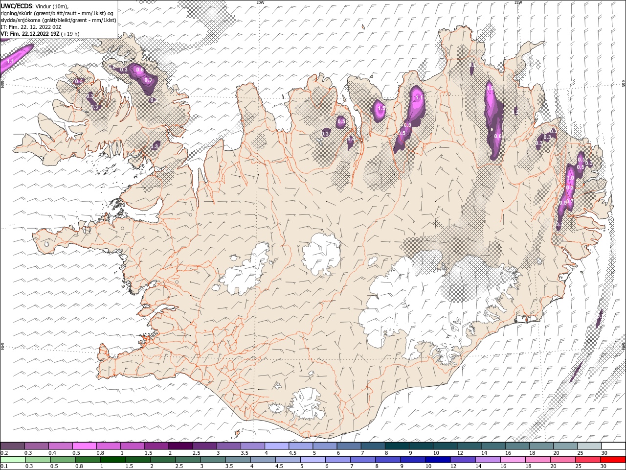Click the light blue 4 swatch in the upper legend
This screenshot has width=626, height=470.
click(x=277, y=446)
